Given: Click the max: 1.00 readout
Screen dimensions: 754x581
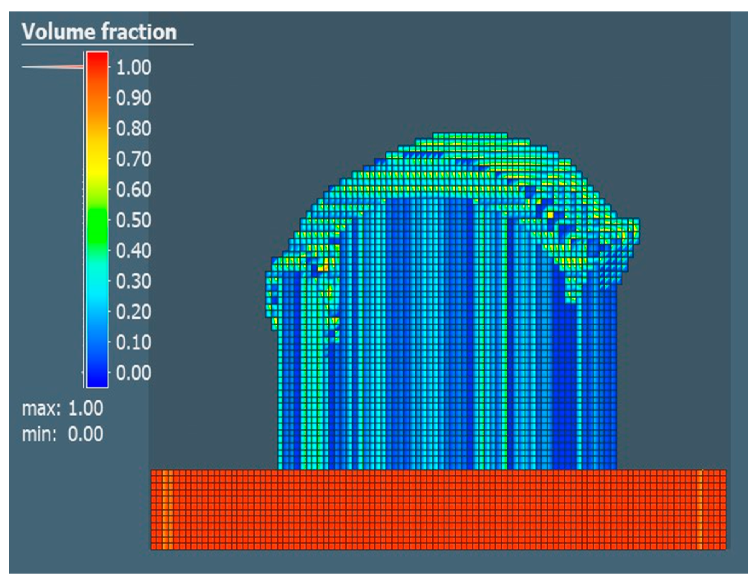Looking at the screenshot, I should pyautogui.click(x=62, y=408).
